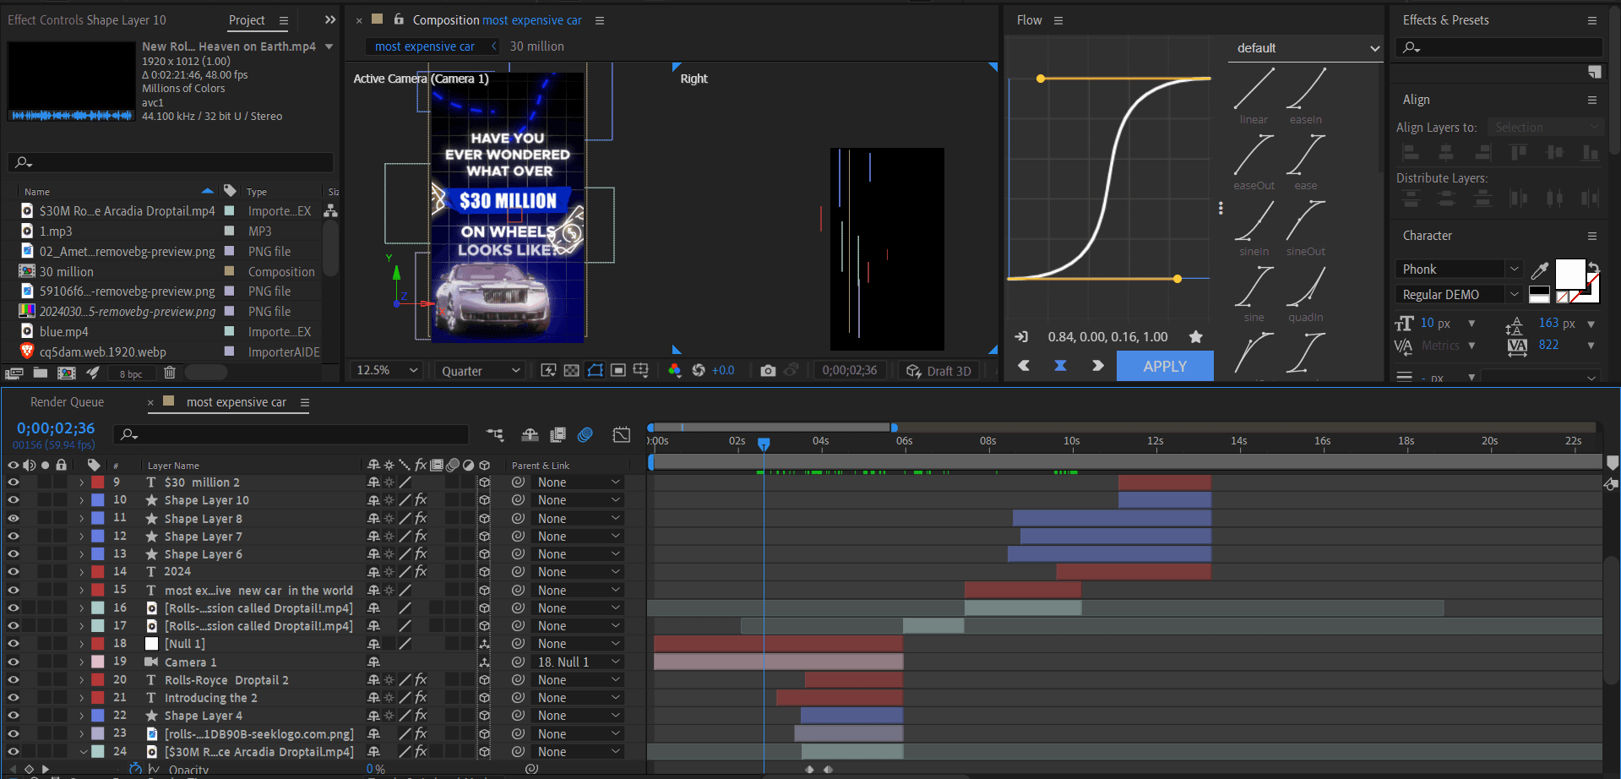Click the Flow next keyframe arrow

point(1097,366)
